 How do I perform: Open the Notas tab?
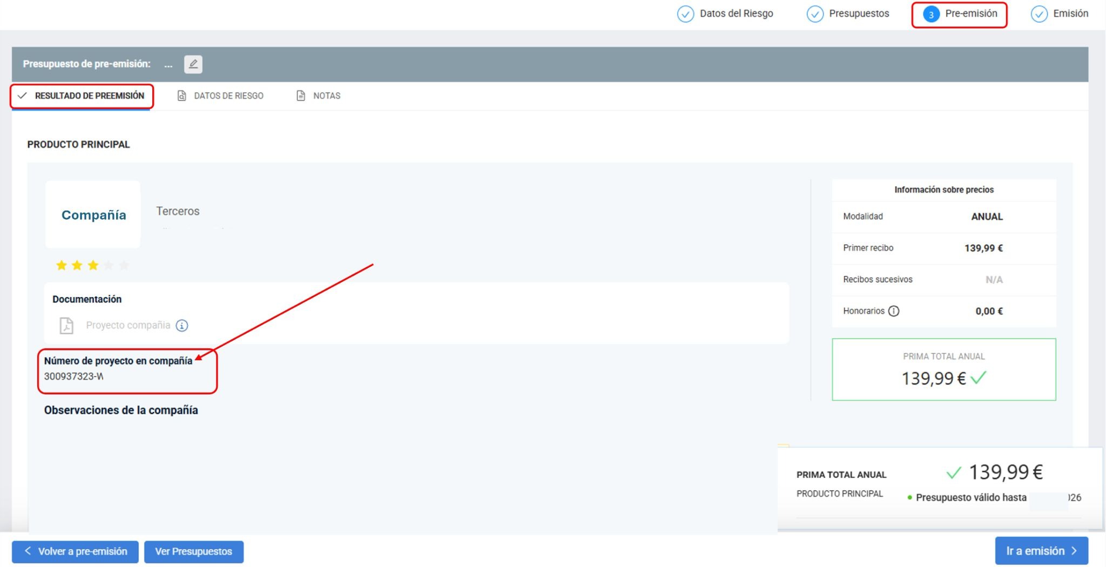point(319,96)
